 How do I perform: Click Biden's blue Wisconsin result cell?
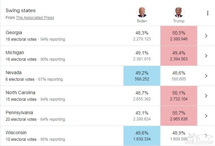[x=142, y=136]
